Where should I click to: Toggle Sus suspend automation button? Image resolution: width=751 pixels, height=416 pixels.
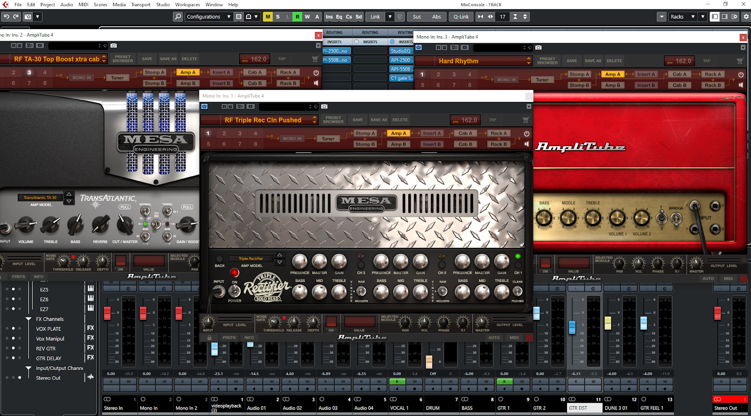click(x=417, y=16)
